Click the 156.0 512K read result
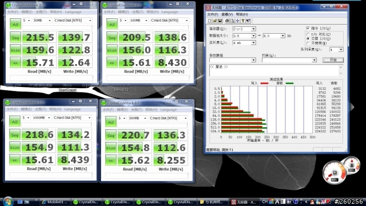 [136, 50]
